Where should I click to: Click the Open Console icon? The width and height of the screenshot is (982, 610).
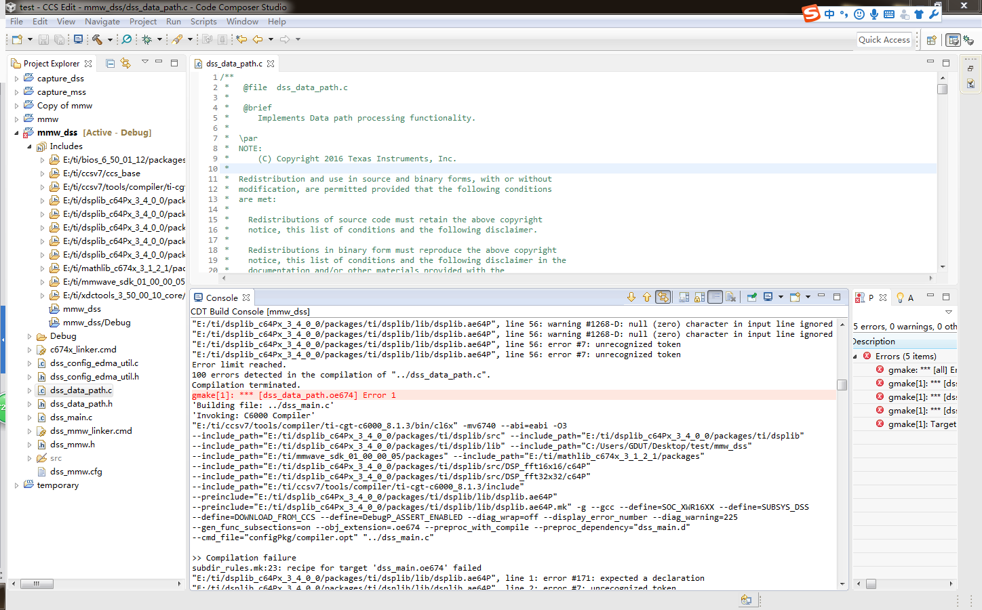point(796,297)
